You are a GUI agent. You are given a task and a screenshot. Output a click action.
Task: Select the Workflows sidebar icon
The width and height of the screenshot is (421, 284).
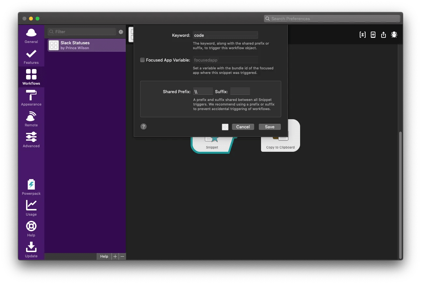[31, 77]
